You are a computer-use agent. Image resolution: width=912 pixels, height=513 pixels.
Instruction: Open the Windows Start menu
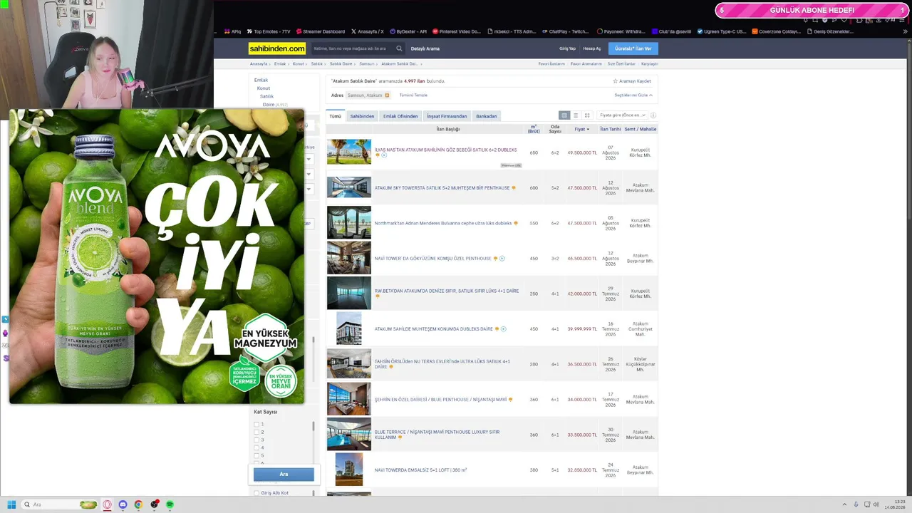pos(11,504)
